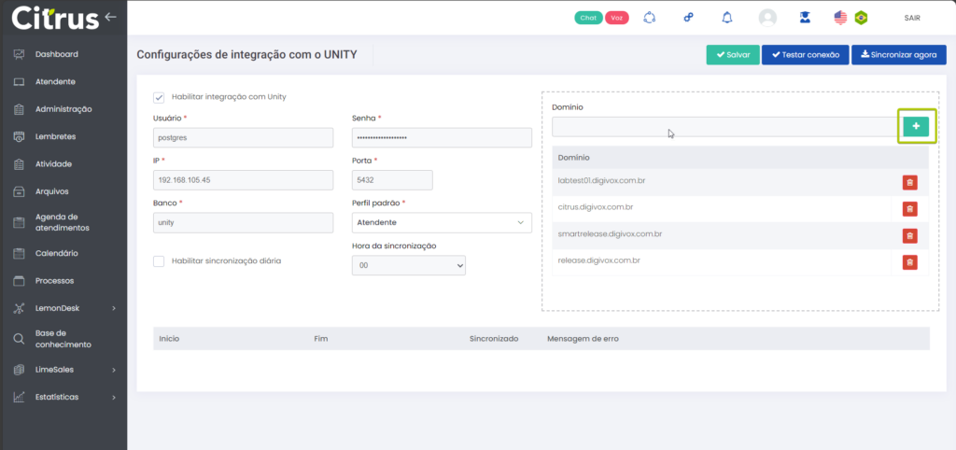
Task: Add domain with the green plus button
Action: click(x=916, y=126)
